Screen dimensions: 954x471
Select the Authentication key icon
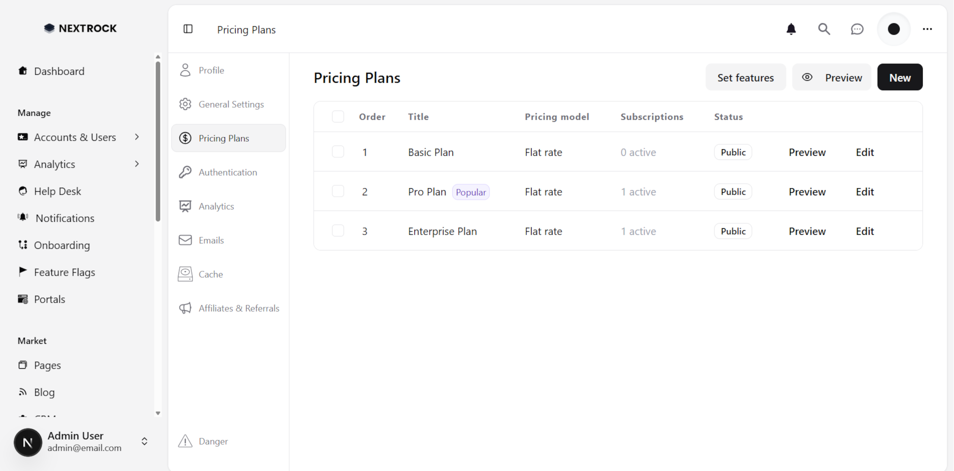[185, 172]
